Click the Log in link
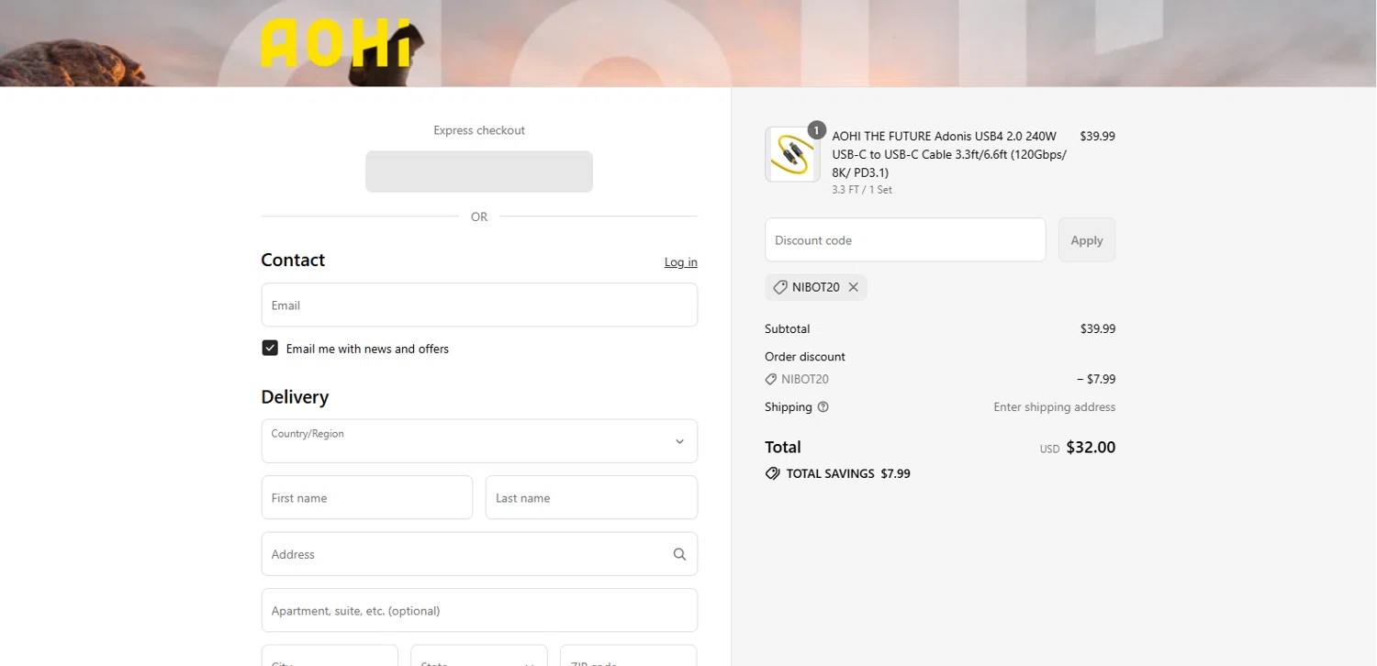 coord(681,262)
